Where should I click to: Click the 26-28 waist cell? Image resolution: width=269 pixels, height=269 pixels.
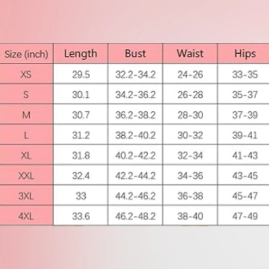[190, 95]
